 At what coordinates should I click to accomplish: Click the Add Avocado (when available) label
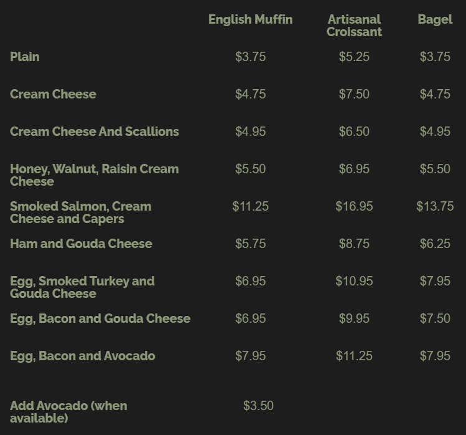[x=68, y=412]
